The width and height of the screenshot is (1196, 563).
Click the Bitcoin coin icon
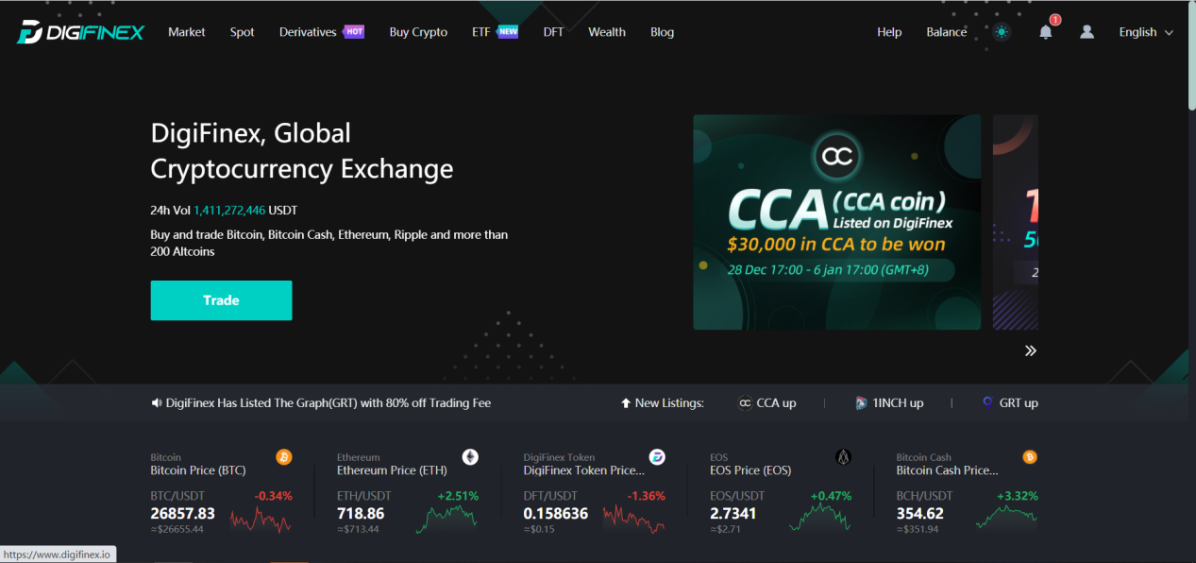[x=284, y=457]
